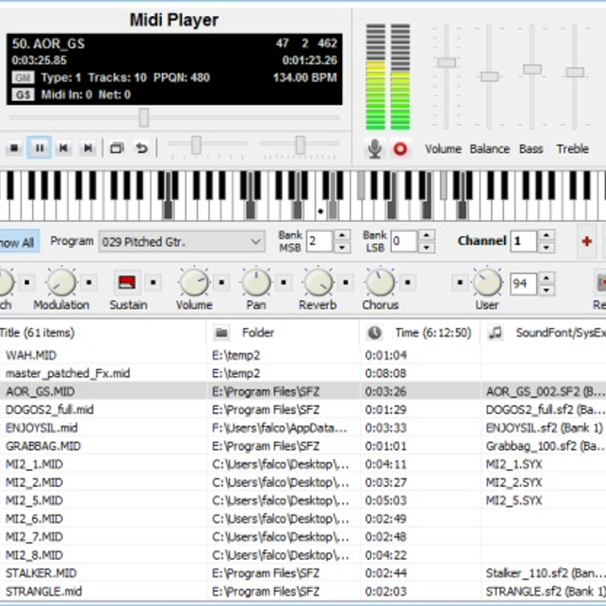Viewport: 606px width, 606px height.
Task: Click the red plus icon beside Channel
Action: point(586,241)
